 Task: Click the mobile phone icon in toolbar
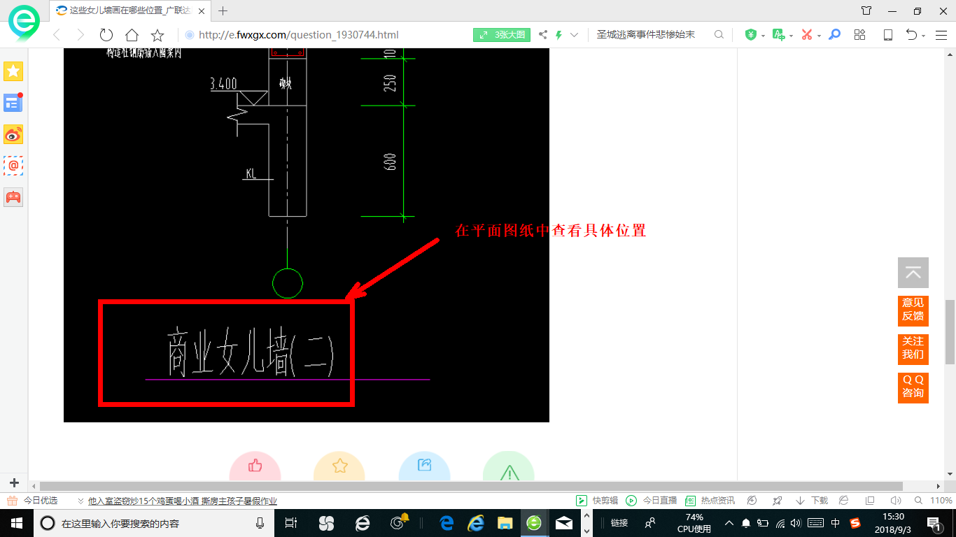pos(887,35)
